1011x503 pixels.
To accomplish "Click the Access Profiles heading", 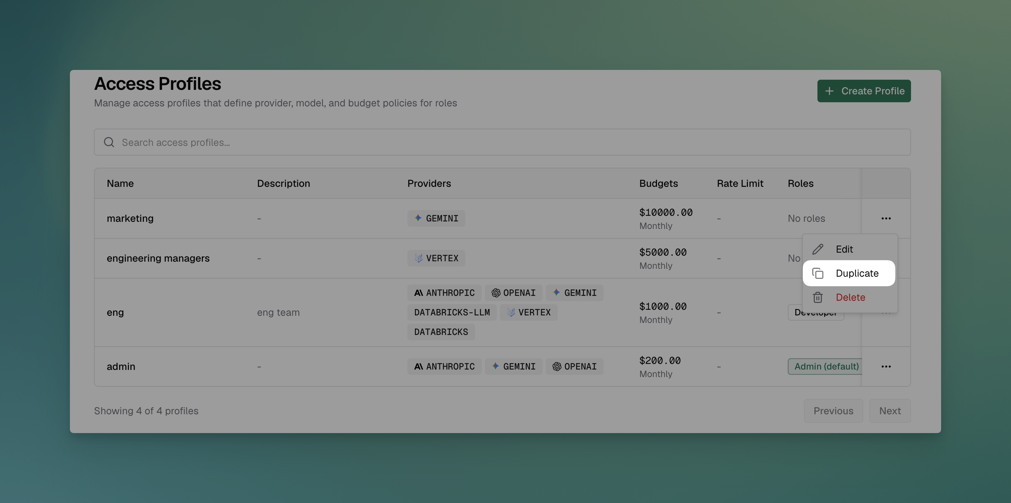I will tap(157, 83).
